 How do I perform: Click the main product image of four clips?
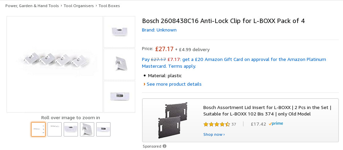(55, 64)
